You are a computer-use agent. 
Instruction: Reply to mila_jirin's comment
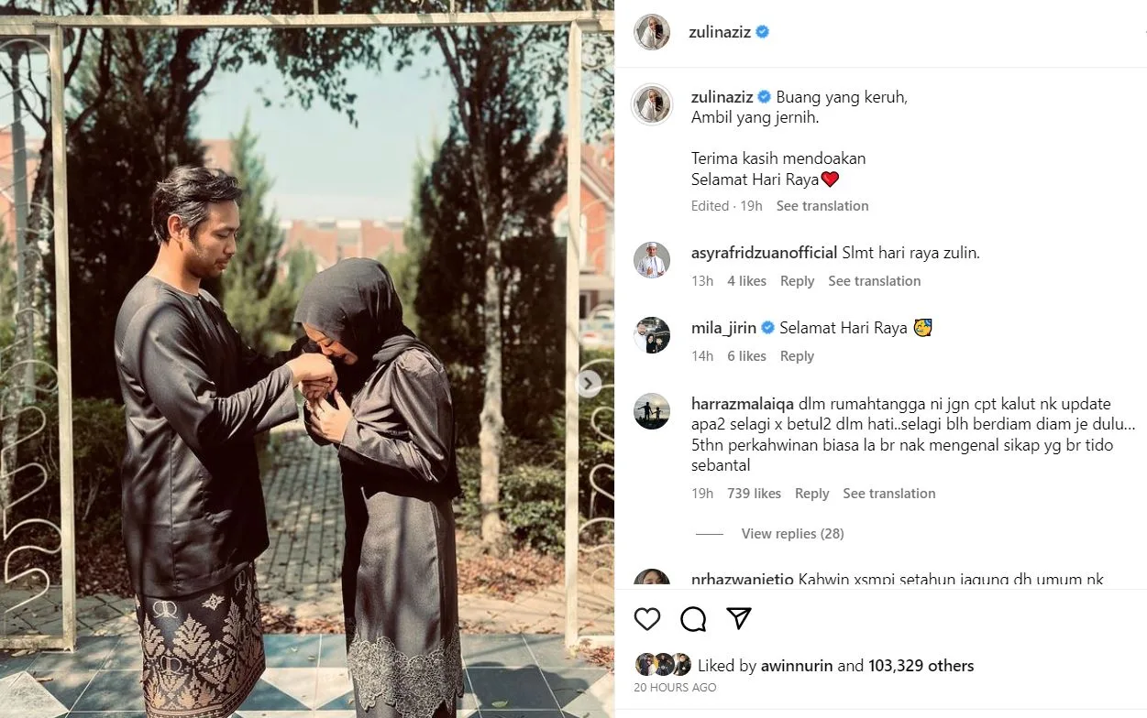(797, 356)
